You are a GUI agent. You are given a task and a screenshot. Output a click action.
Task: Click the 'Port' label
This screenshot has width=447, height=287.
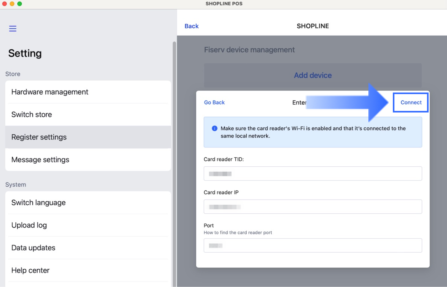(209, 225)
